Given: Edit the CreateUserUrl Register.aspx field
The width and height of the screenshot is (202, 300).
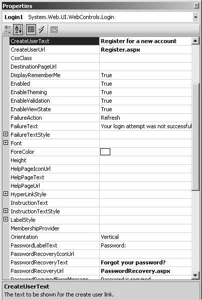Looking at the screenshot, I should (145, 50).
